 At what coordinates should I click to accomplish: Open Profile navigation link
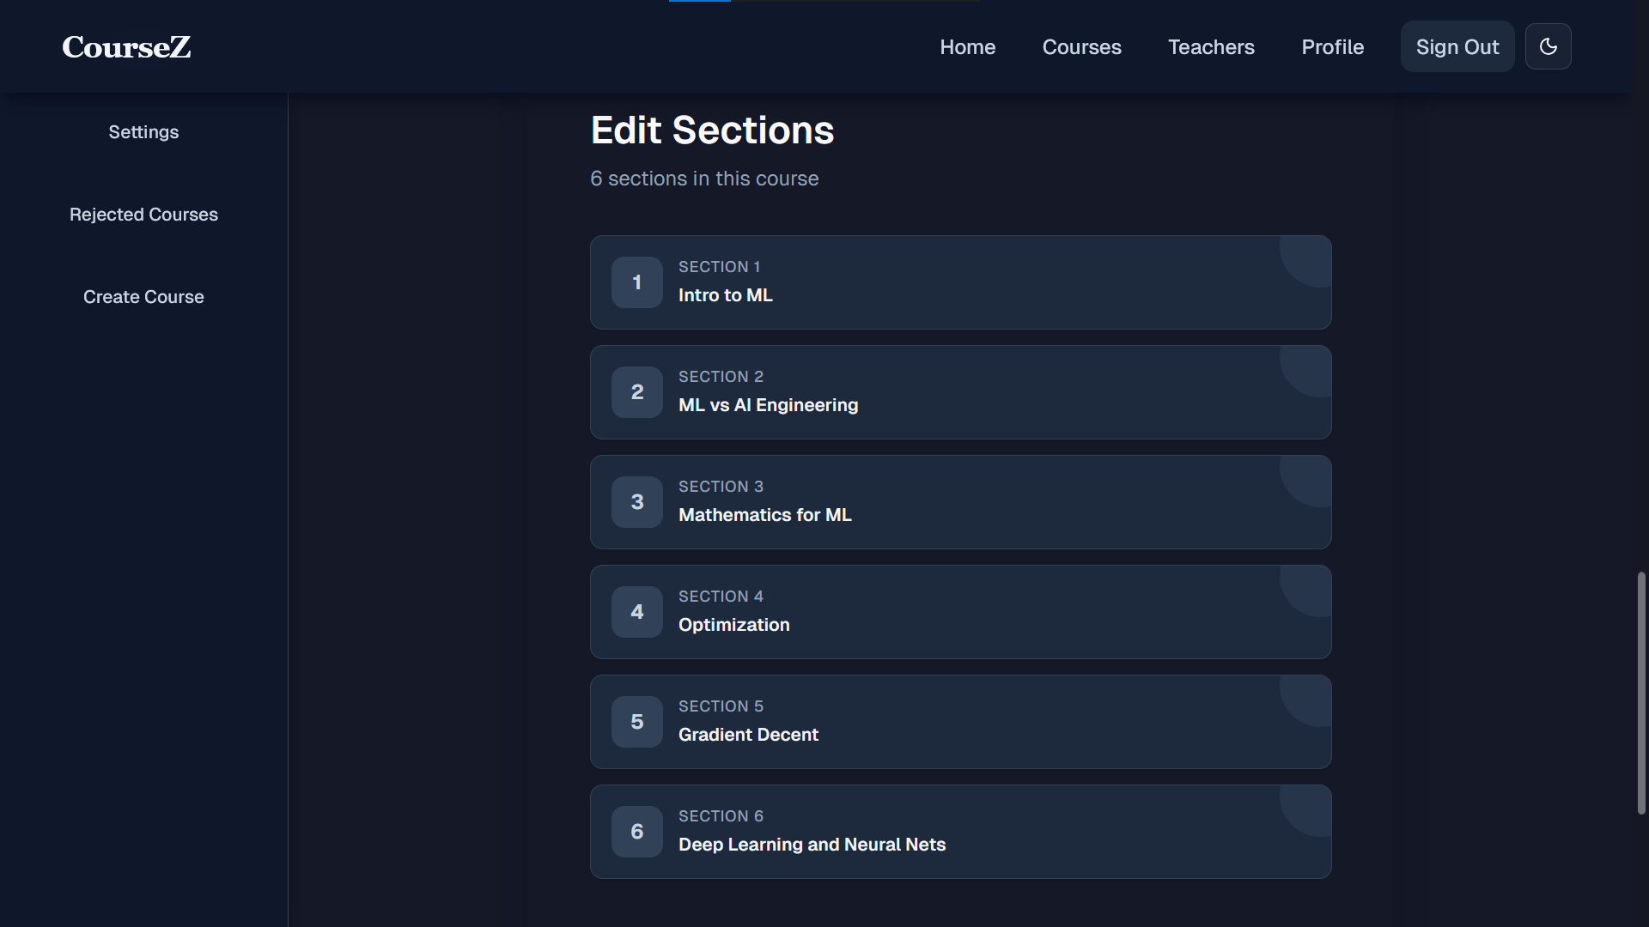(x=1332, y=46)
